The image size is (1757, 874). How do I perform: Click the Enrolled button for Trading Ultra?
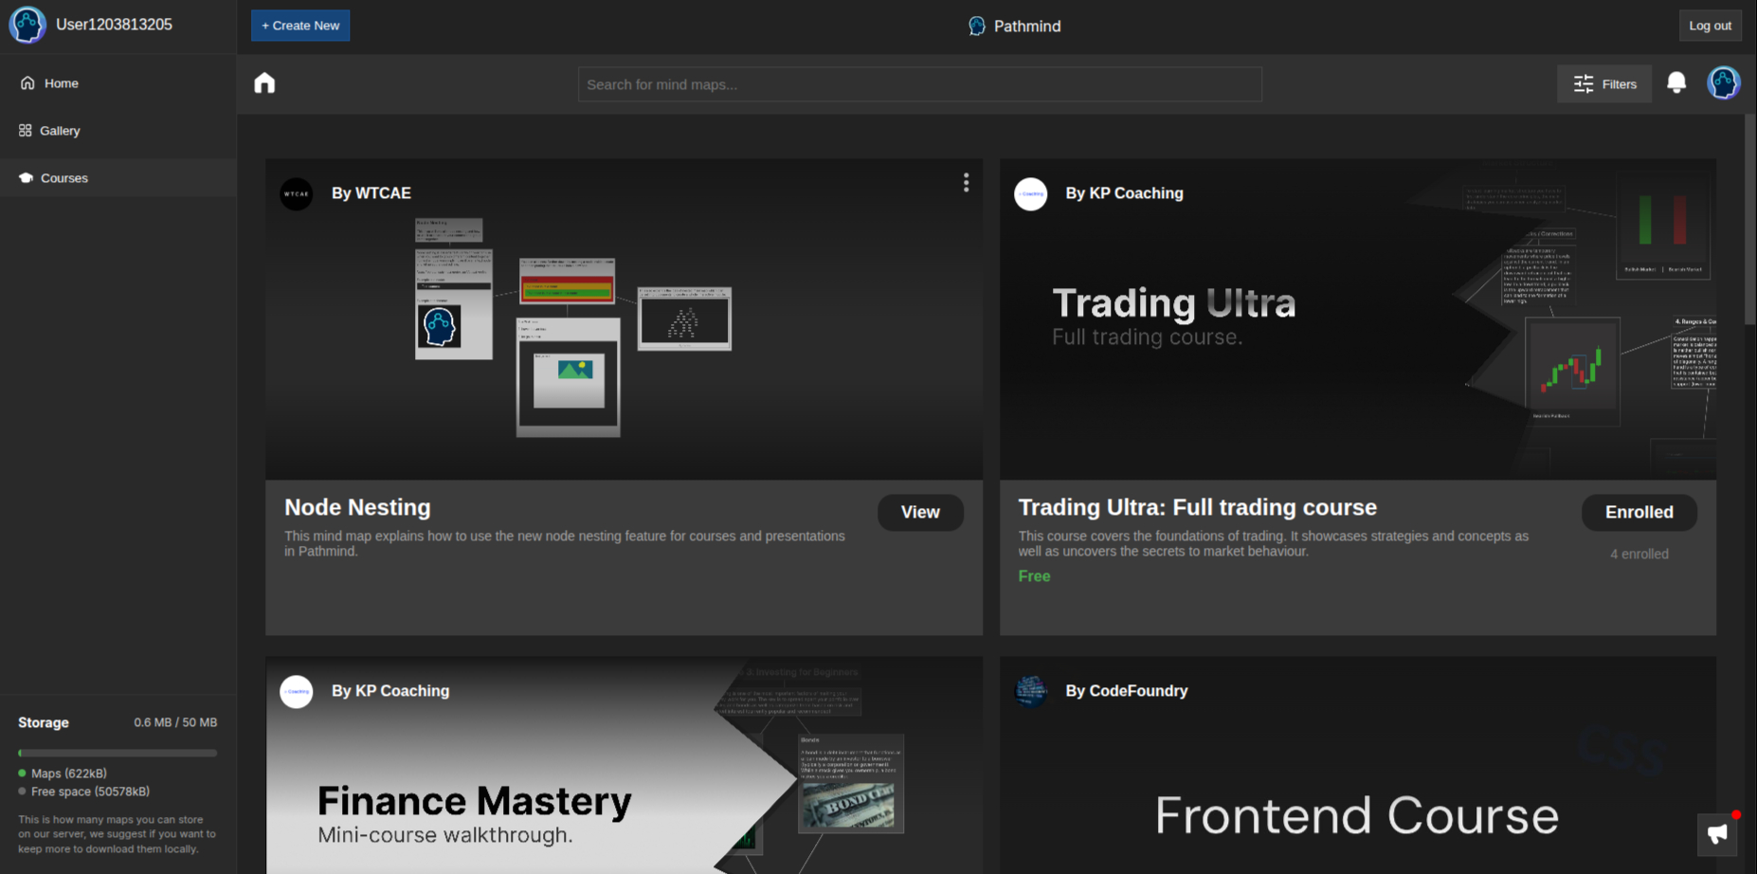pyautogui.click(x=1639, y=512)
